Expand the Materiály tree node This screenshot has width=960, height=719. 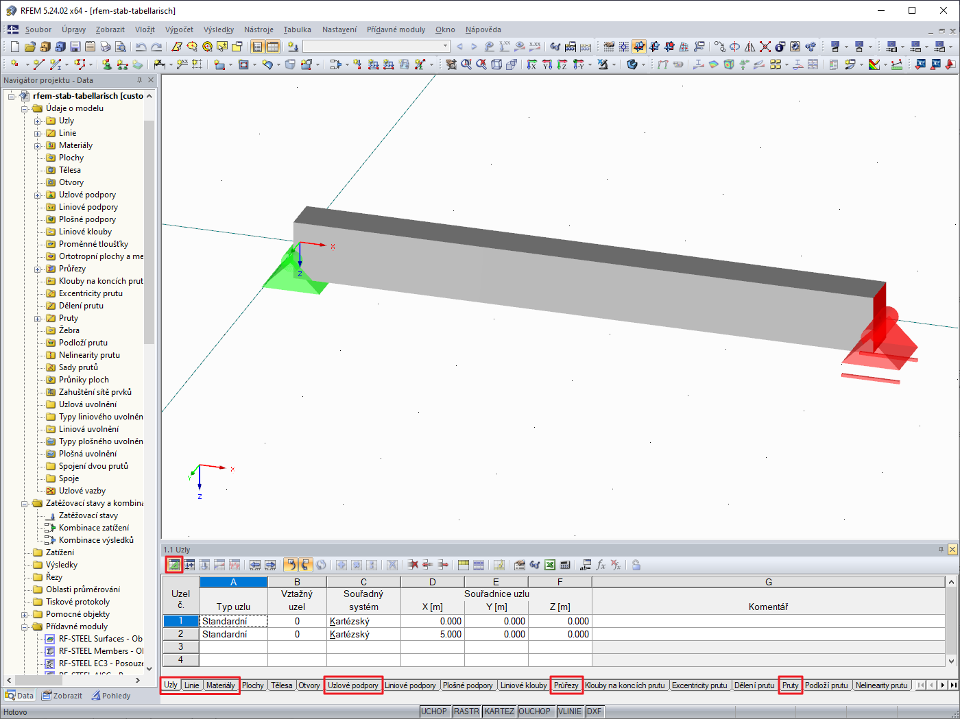[38, 146]
